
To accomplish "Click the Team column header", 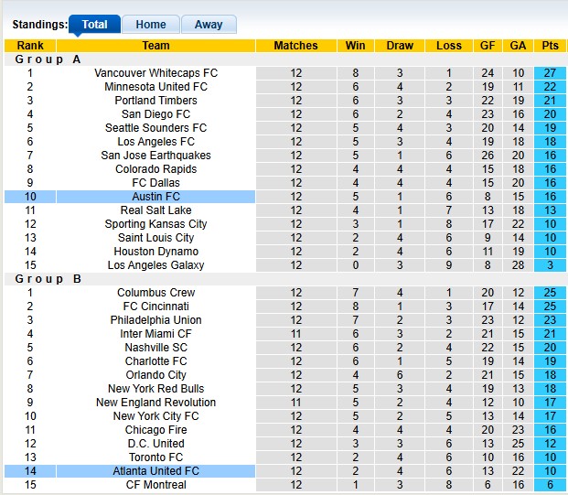I will click(x=156, y=46).
